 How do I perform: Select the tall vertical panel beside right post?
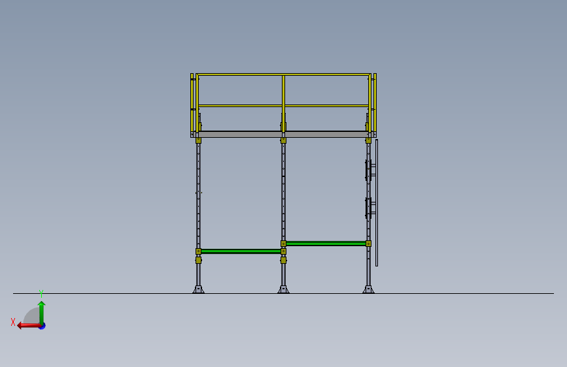377,202
